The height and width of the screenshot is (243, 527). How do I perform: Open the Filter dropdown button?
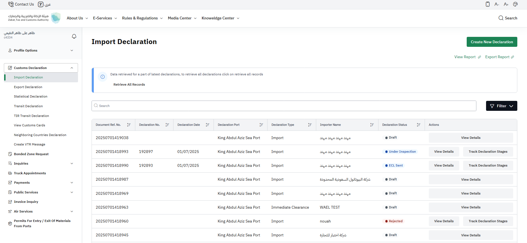point(502,106)
